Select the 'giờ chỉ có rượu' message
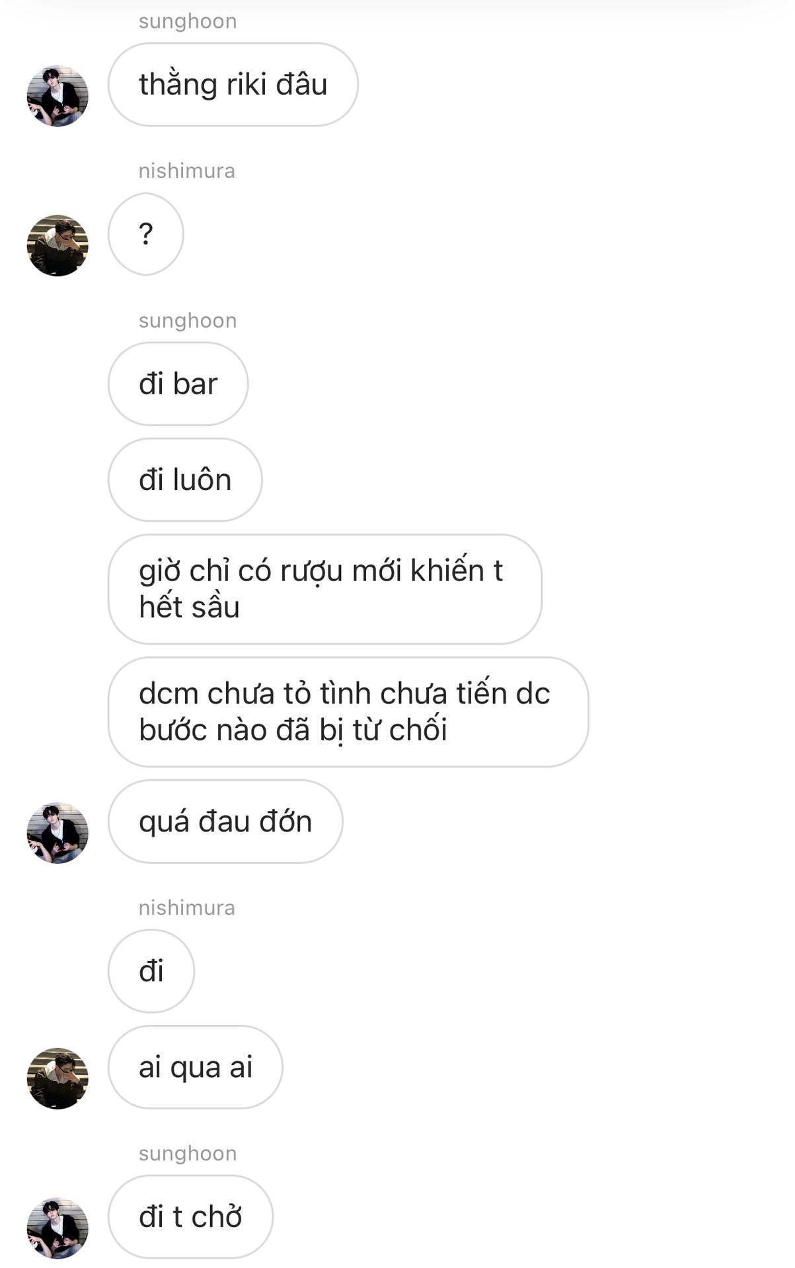This screenshot has width=795, height=1268. click(x=325, y=589)
